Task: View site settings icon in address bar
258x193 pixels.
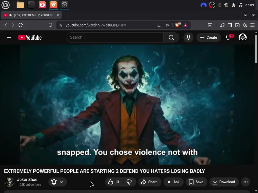Action: pyautogui.click(x=60, y=25)
